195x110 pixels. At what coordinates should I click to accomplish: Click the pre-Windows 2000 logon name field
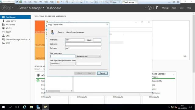(x=89, y=64)
